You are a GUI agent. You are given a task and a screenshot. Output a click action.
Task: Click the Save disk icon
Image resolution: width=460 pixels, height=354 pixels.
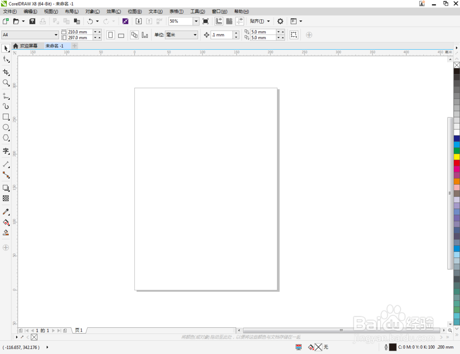32,21
